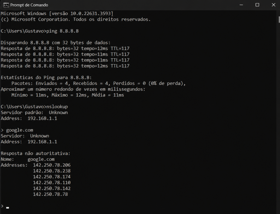Click the address 142.250.78.174
Image resolution: width=280 pixels, height=214 pixels.
pos(52,177)
